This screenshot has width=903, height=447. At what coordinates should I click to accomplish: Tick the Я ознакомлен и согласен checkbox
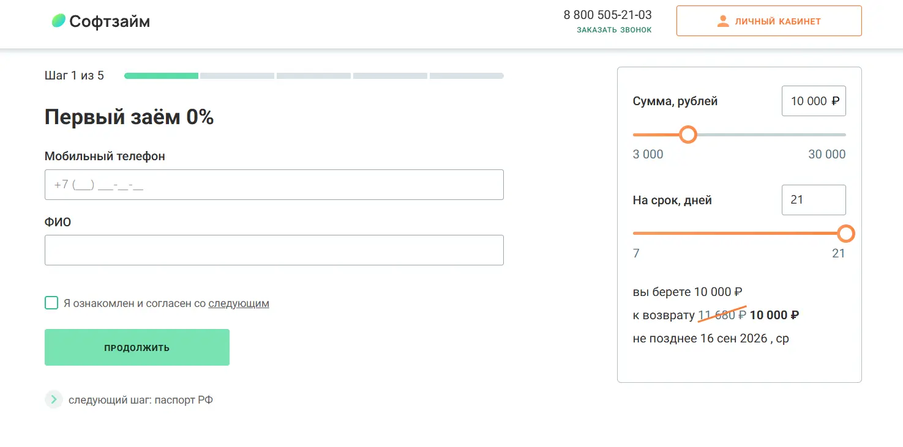pyautogui.click(x=51, y=303)
